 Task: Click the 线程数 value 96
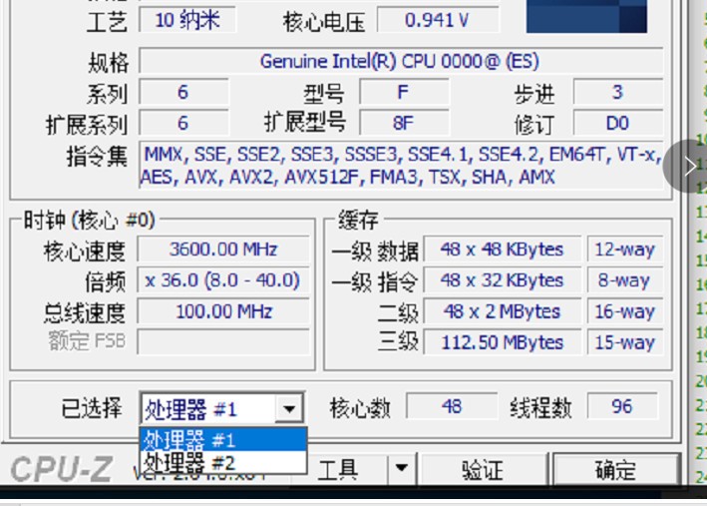622,406
